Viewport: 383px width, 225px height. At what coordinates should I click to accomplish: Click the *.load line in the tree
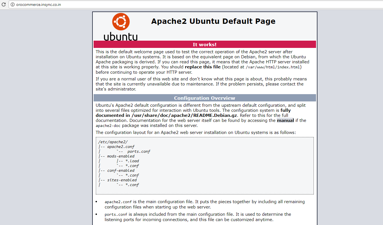[132, 161]
